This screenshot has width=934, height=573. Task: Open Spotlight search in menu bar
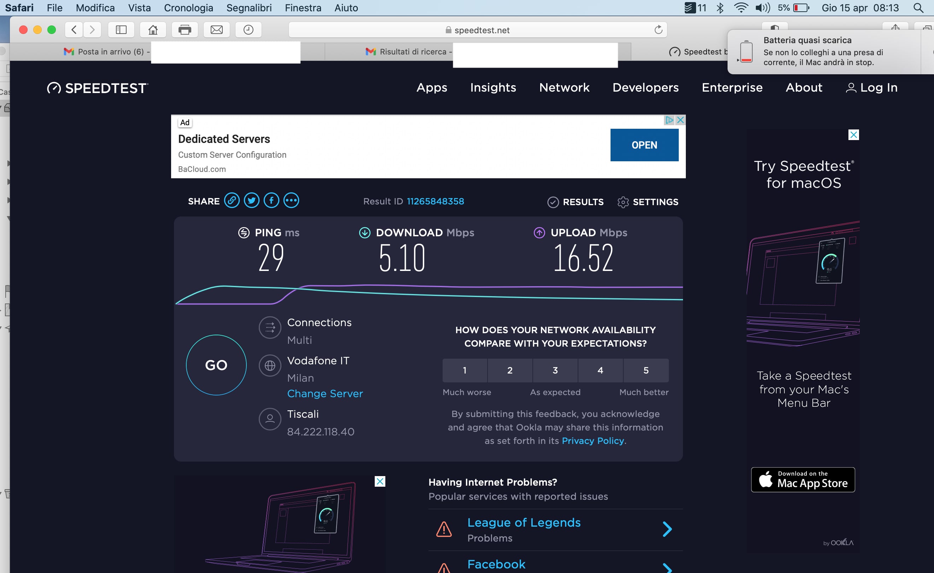click(x=918, y=7)
